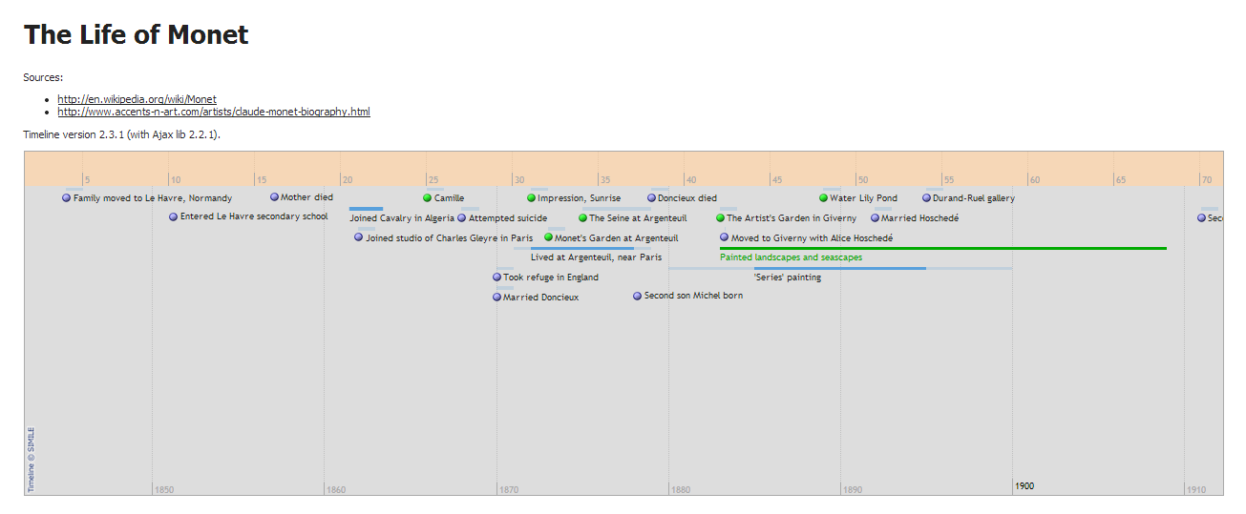
Task: Click the Monet's Garden at Argenteuil dot
Action: click(x=548, y=237)
